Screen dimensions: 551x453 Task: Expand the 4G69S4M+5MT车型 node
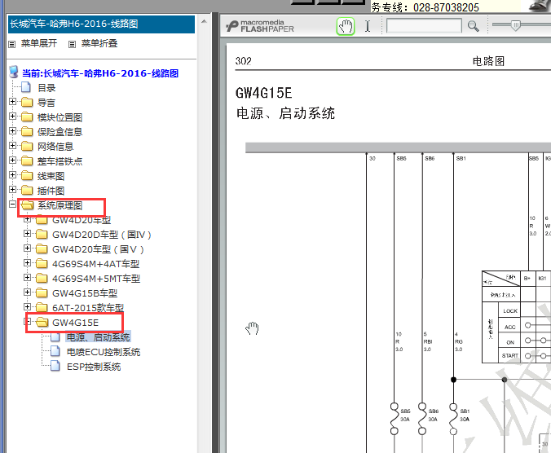[28, 278]
